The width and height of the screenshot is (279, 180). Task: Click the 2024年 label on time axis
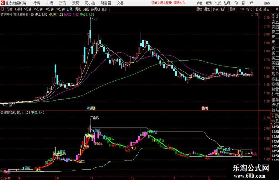pos(6,178)
